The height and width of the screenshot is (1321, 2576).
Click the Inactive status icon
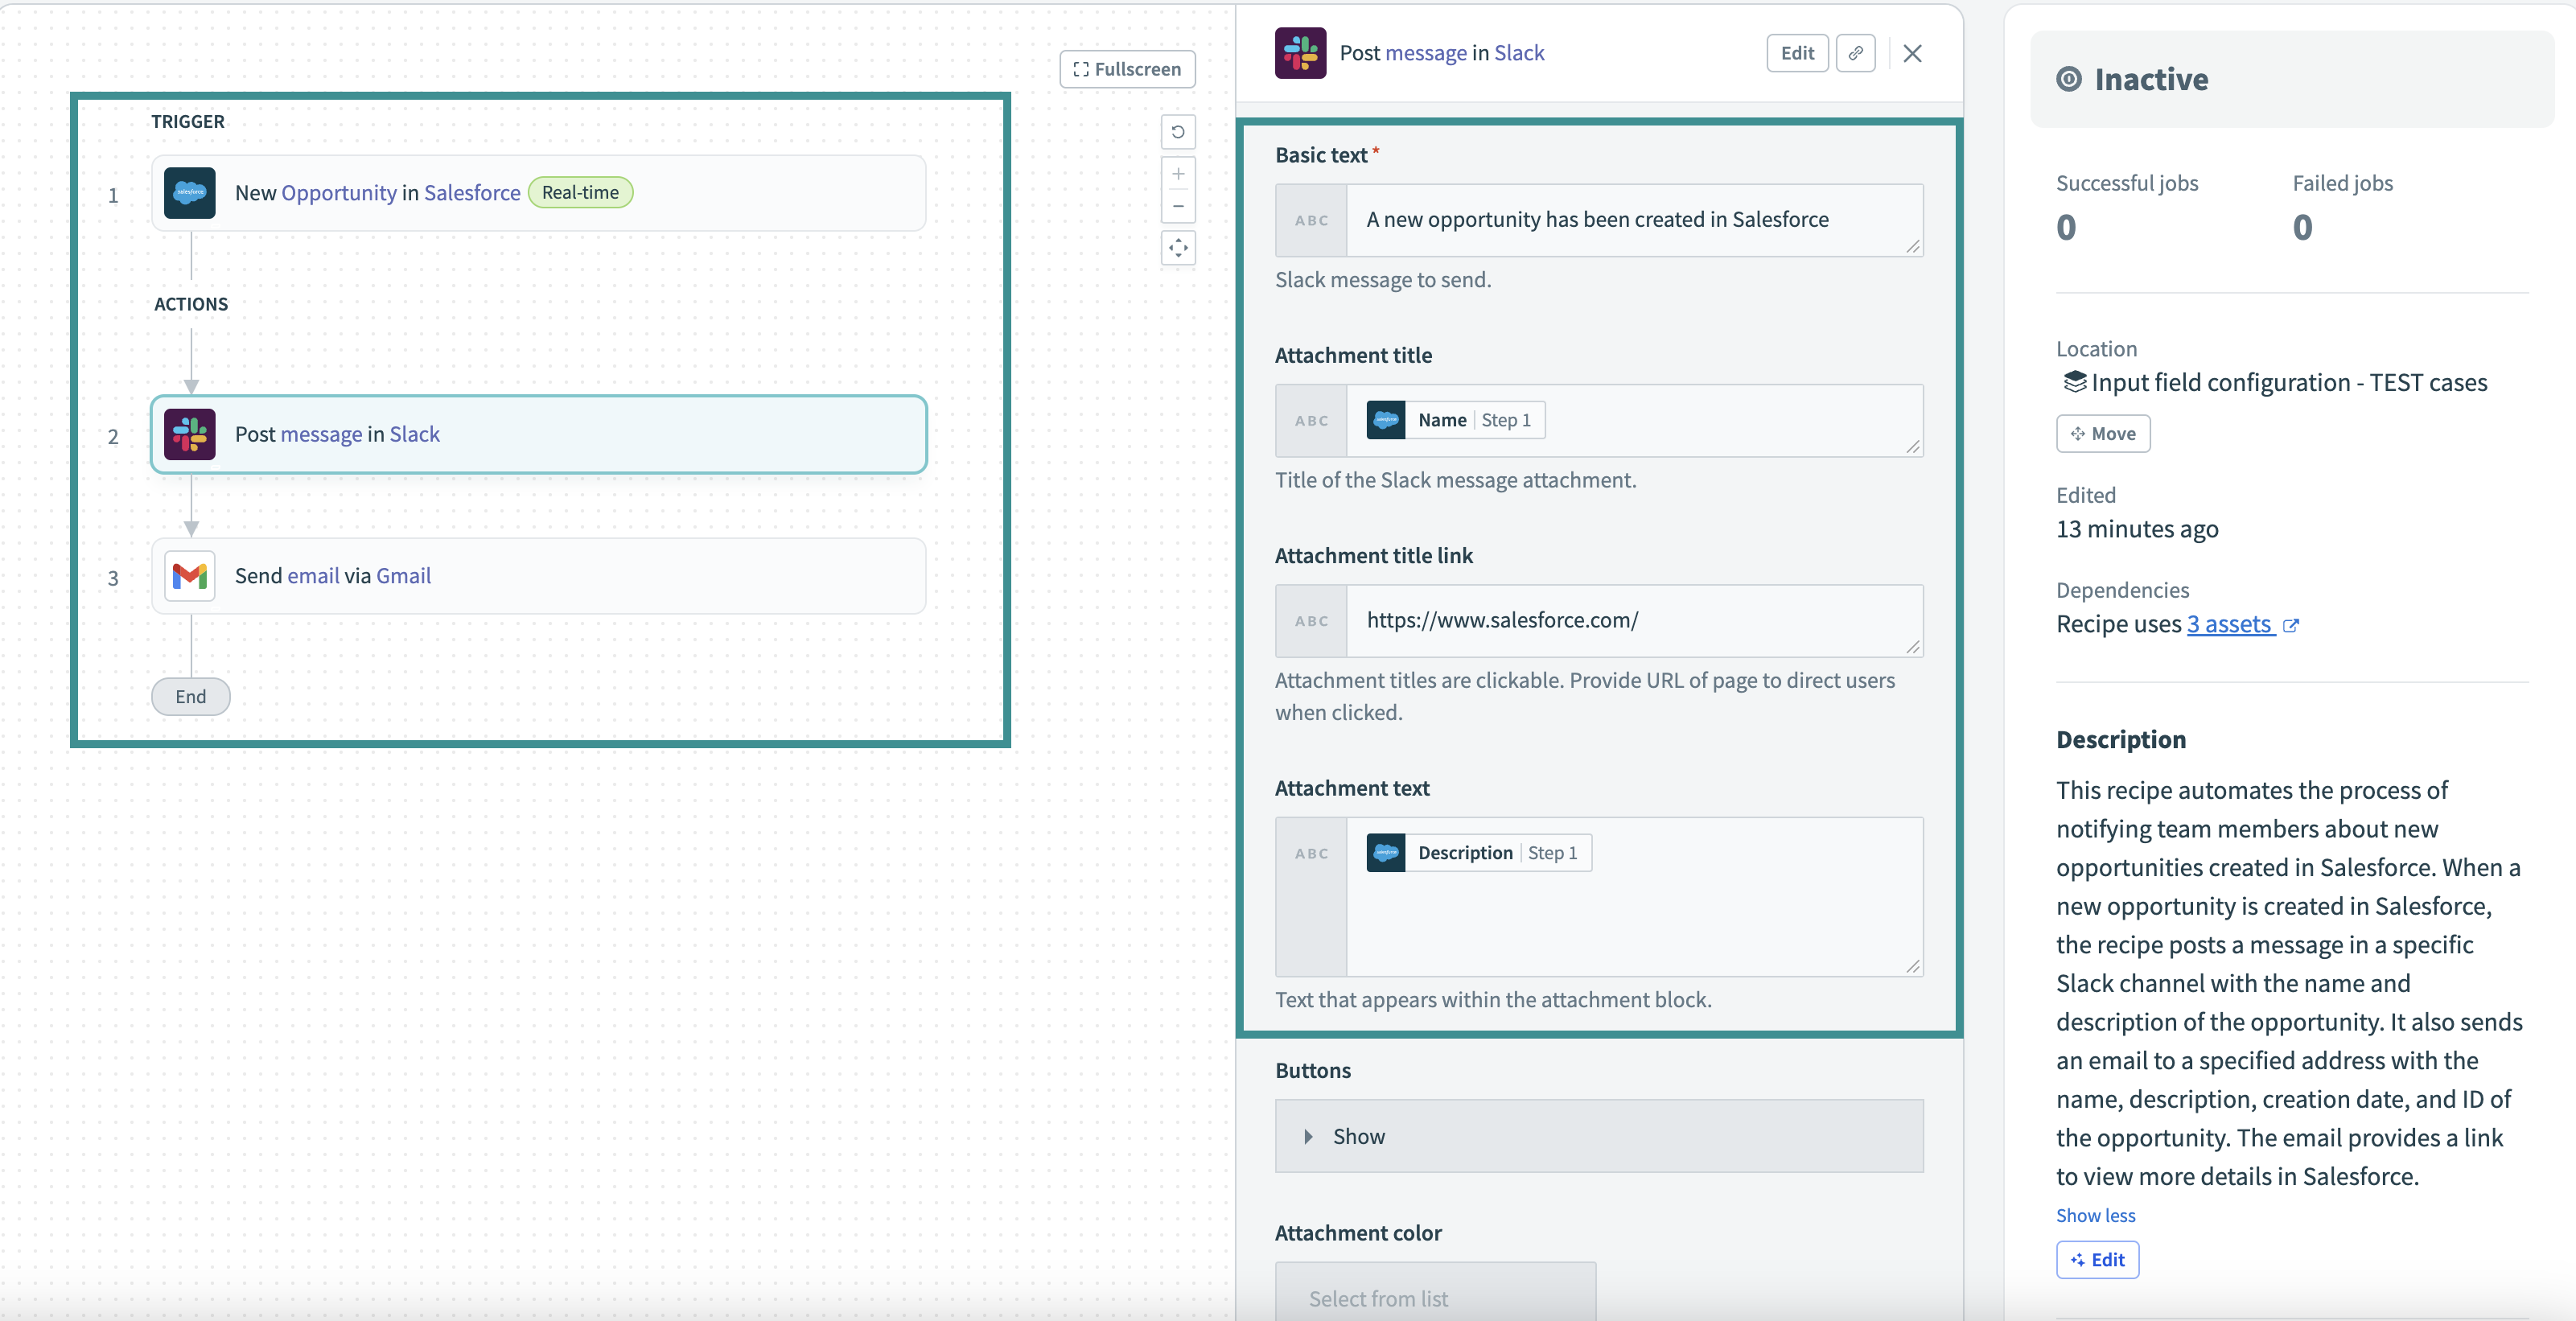2068,79
